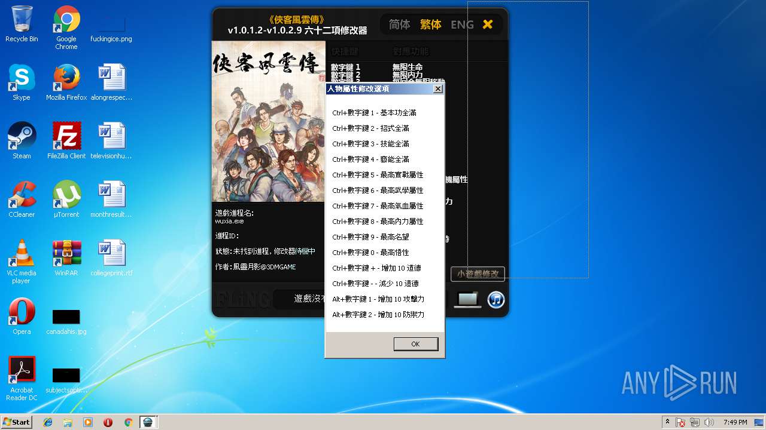The width and height of the screenshot is (766, 430).
Task: Click the trainer's music note icon
Action: tap(496, 299)
